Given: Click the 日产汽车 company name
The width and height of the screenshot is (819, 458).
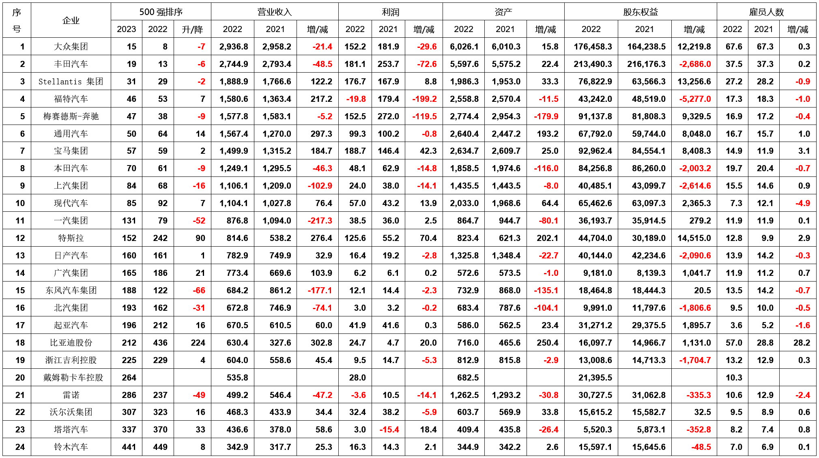Looking at the screenshot, I should coord(71,256).
